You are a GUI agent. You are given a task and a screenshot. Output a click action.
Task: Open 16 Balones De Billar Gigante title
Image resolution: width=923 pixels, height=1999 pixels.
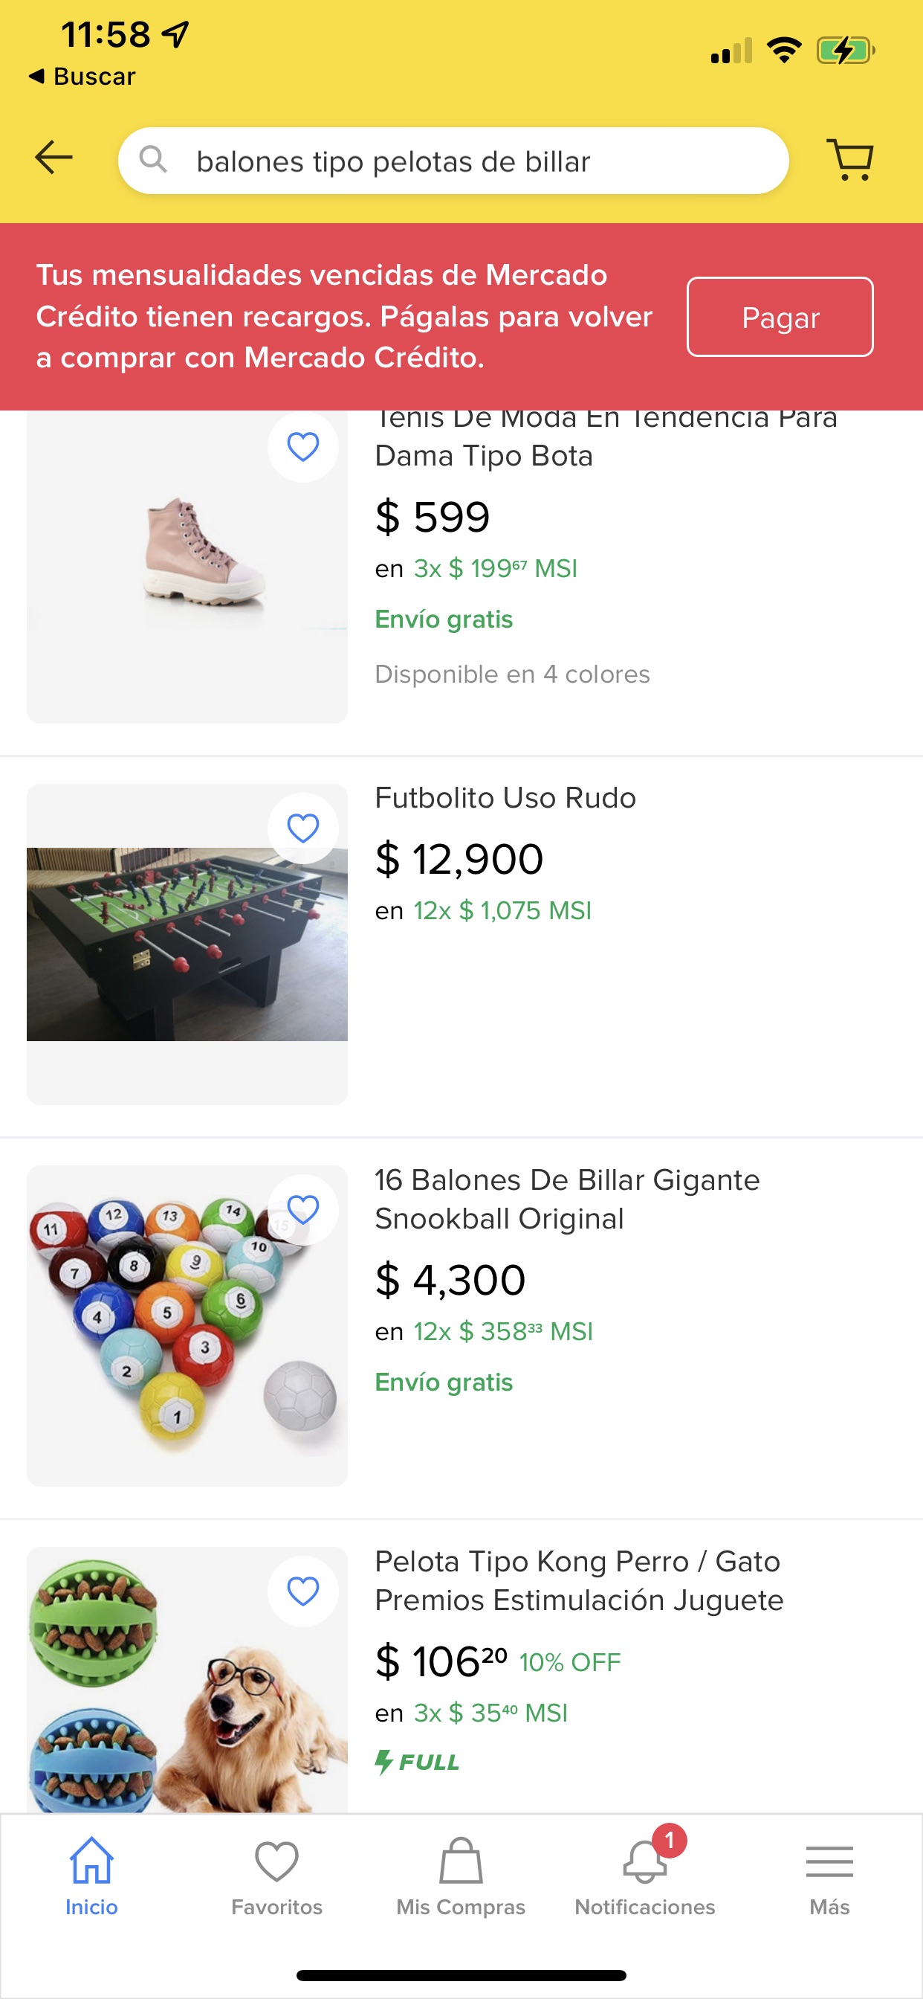pos(566,1199)
